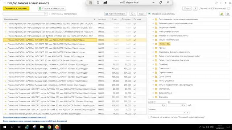Switch to the 1C application on the taskbar

tap(57, 127)
